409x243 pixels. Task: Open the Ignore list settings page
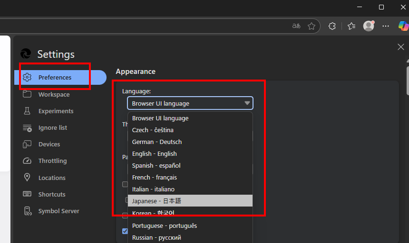pos(52,127)
